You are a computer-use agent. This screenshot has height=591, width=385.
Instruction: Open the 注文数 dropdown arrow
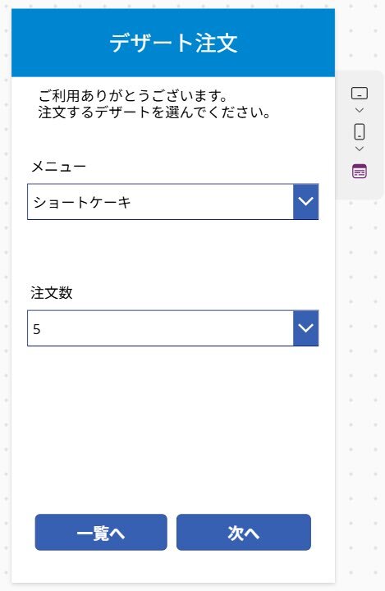[x=306, y=328]
